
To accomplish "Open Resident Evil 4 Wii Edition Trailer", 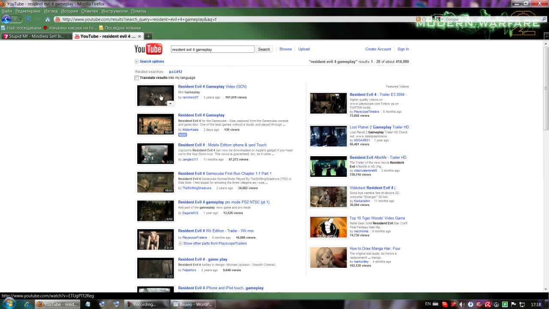I will point(216,230).
